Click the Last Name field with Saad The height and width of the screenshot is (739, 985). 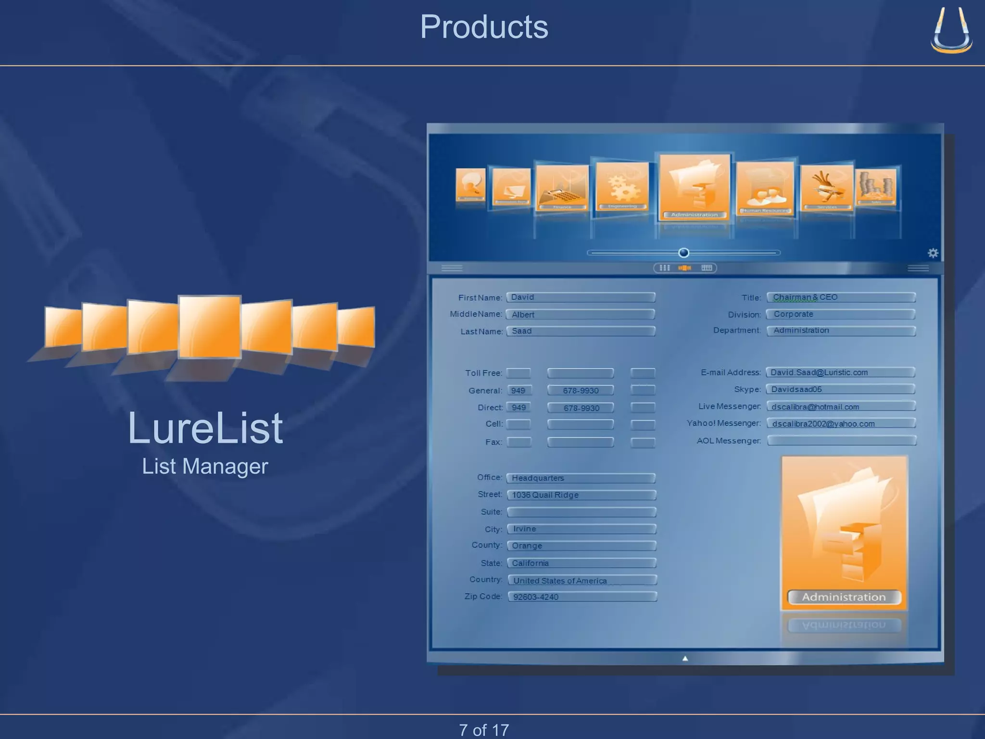581,331
